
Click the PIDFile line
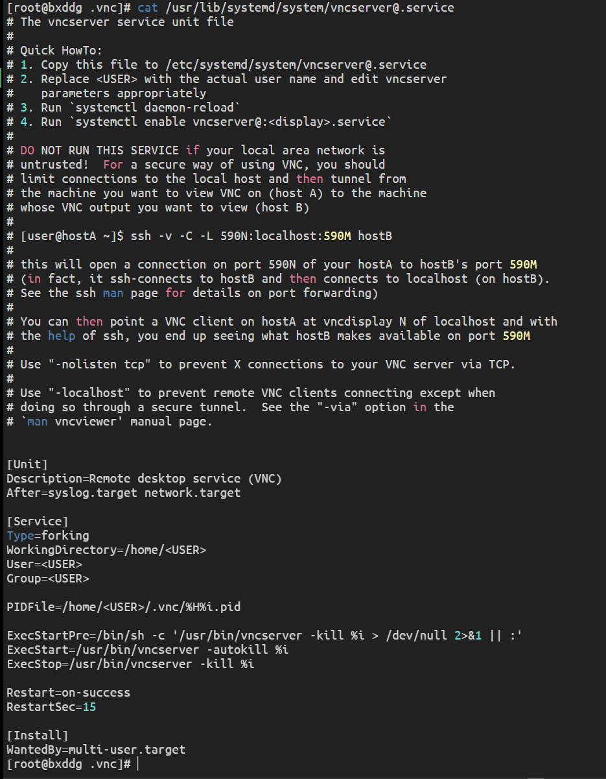tap(124, 607)
